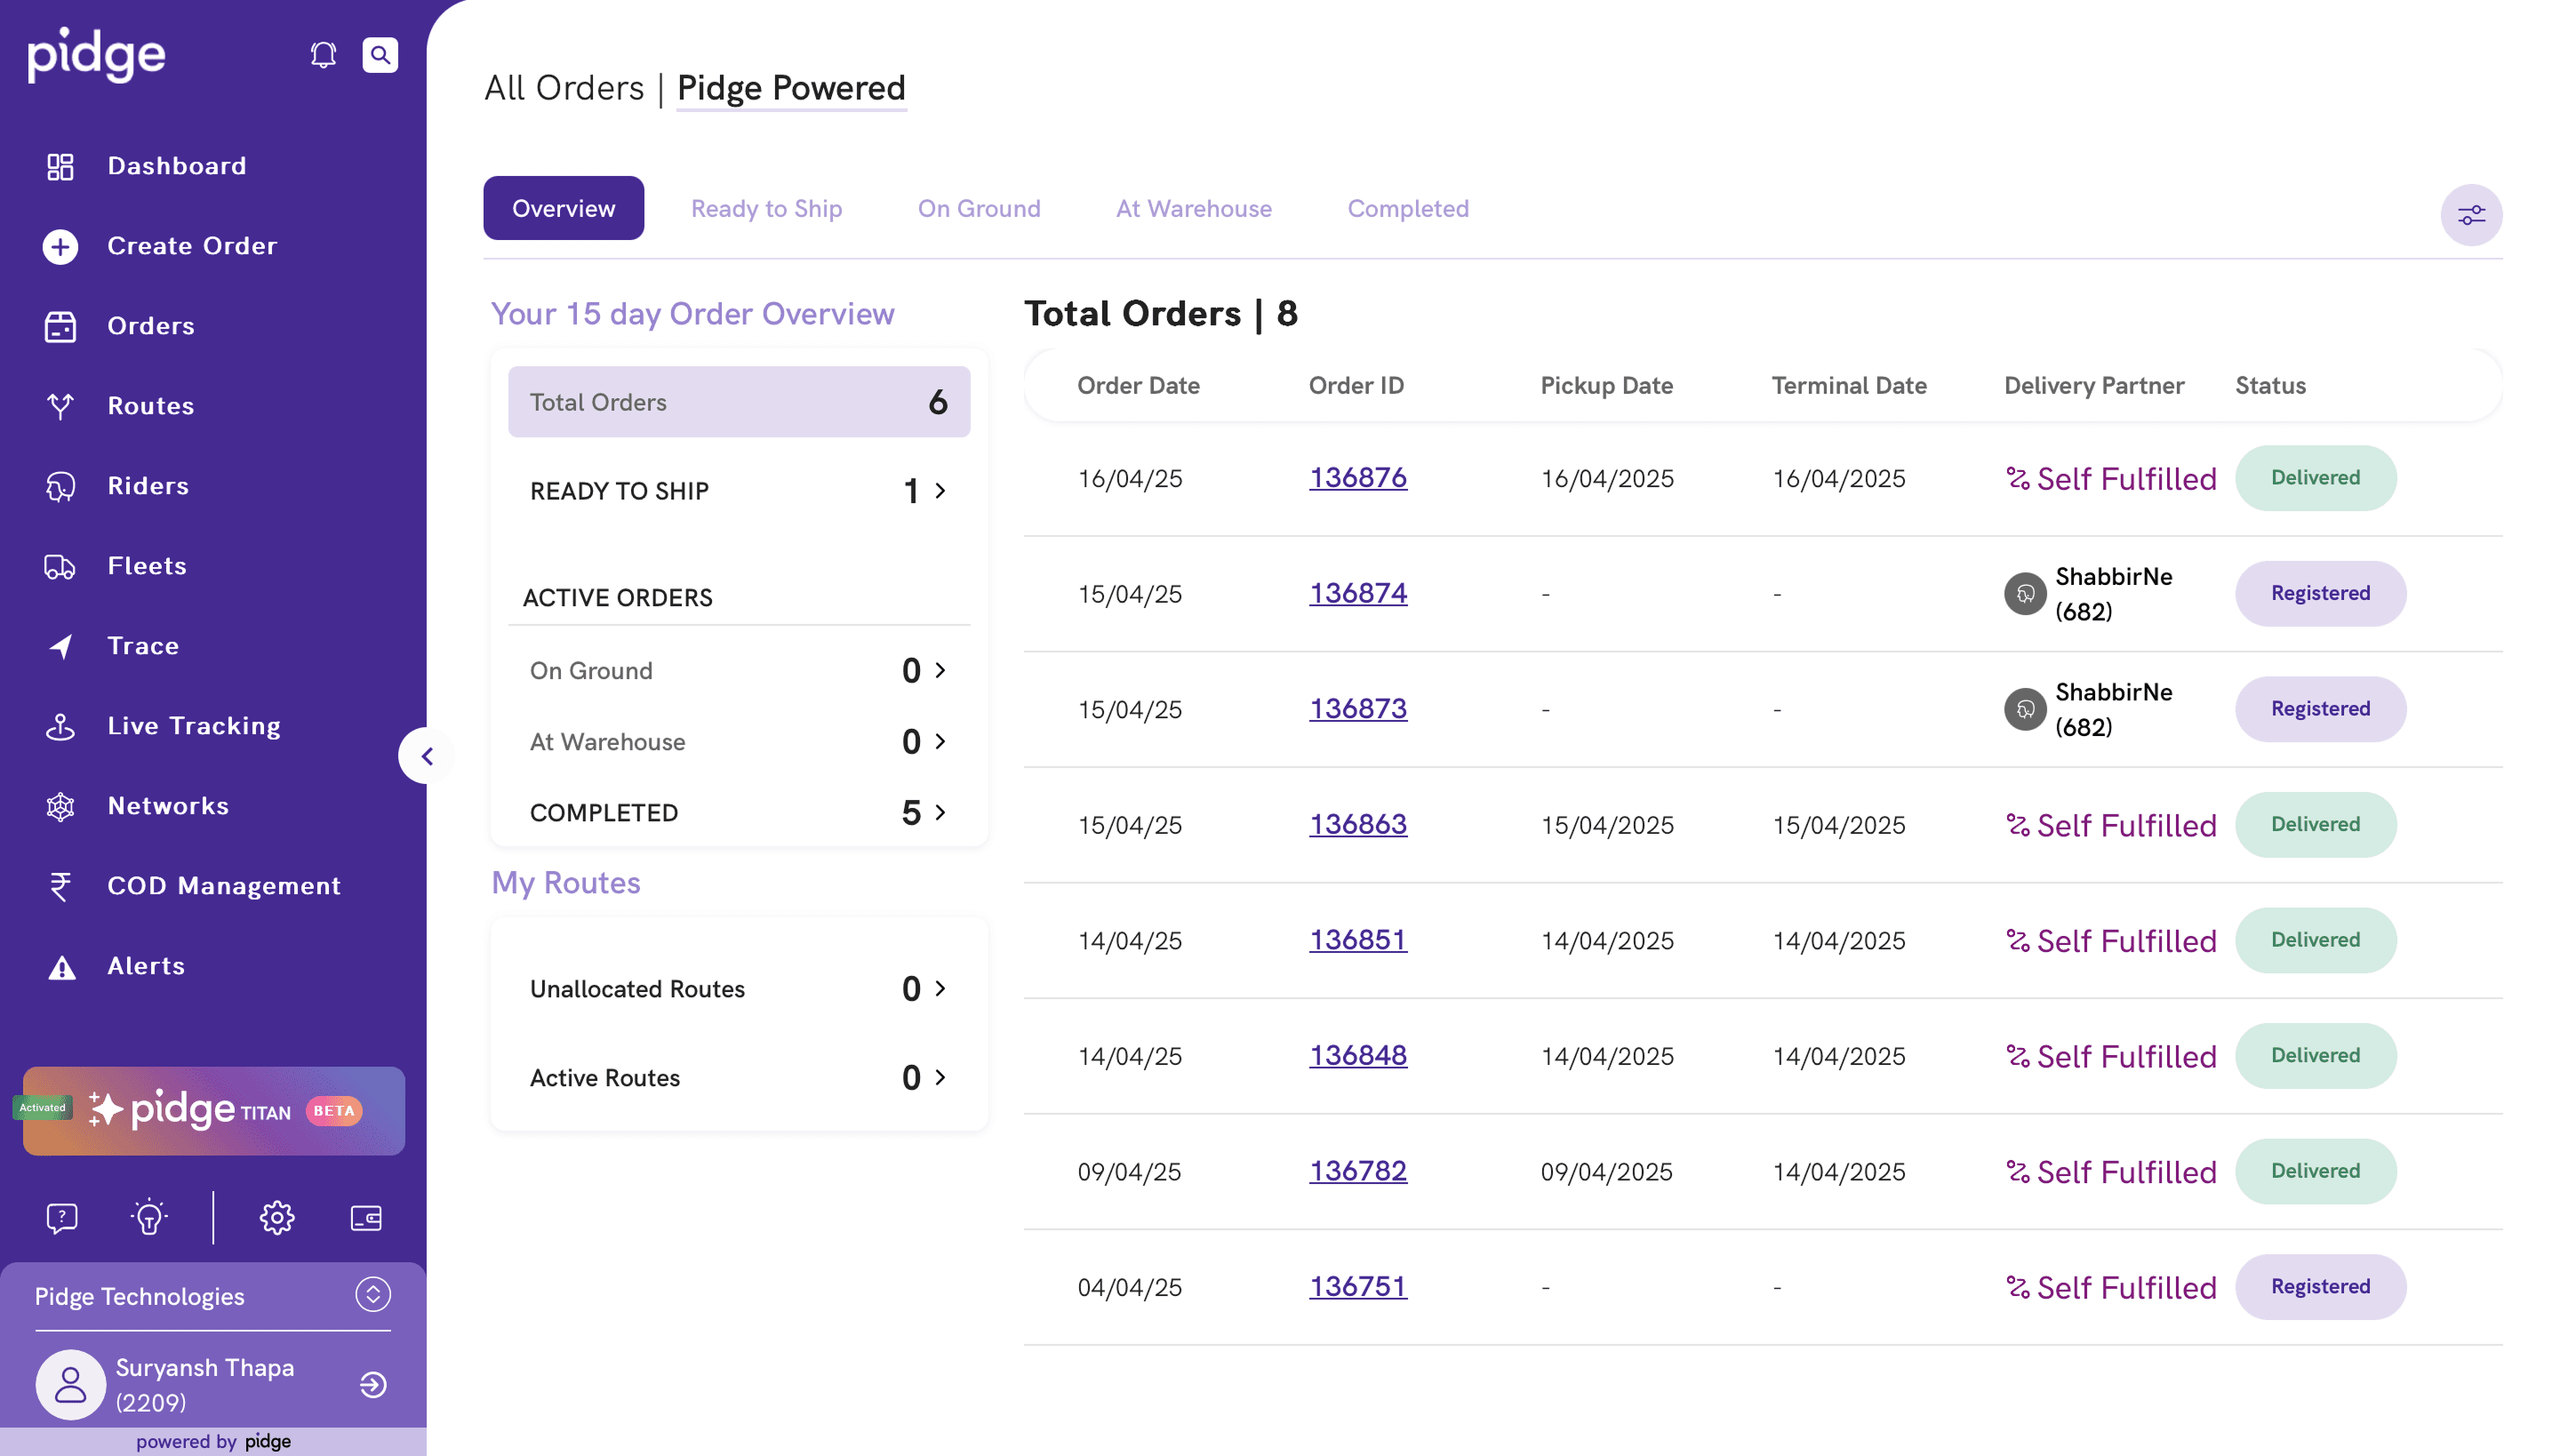Open the wallet icon
This screenshot has width=2560, height=1456.
pyautogui.click(x=366, y=1217)
